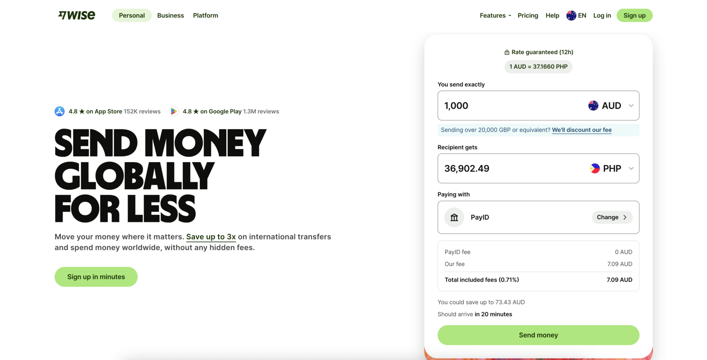Click Sign up in minutes

coord(96,277)
